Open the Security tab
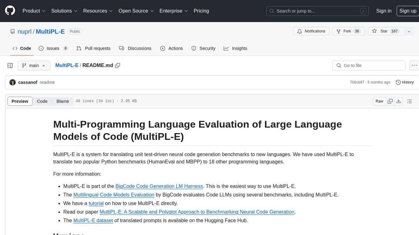Screen dimensions: 419x235 (x=203, y=48)
